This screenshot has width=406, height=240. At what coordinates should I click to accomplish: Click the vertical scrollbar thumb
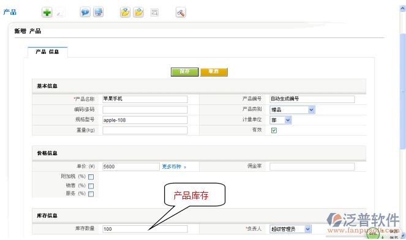403,91
